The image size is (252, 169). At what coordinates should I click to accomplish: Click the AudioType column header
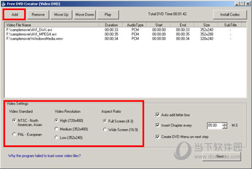click(135, 25)
